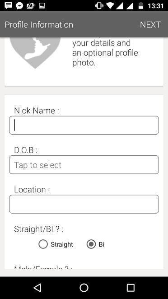Tap the vibrate mode status icon
The height and width of the screenshot is (299, 168).
coord(99,6)
